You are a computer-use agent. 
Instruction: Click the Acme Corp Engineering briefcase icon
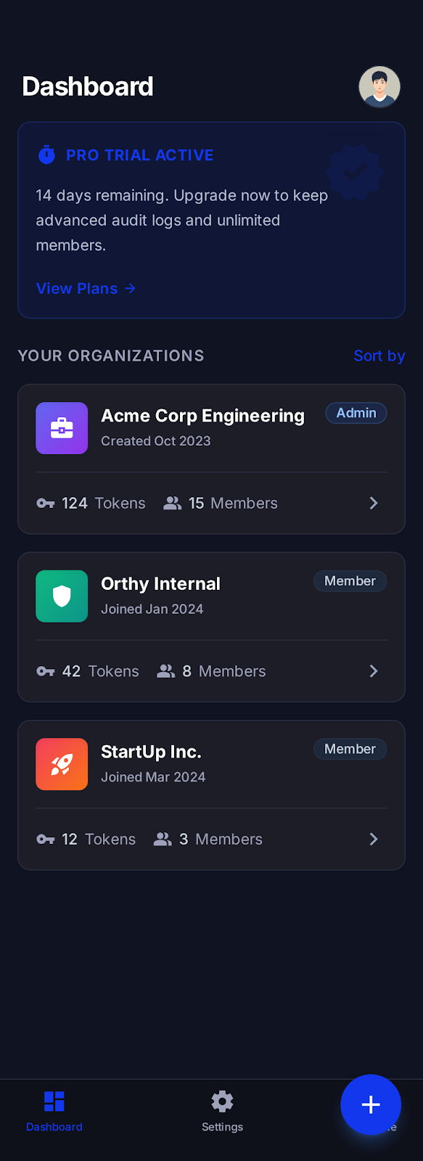62,428
